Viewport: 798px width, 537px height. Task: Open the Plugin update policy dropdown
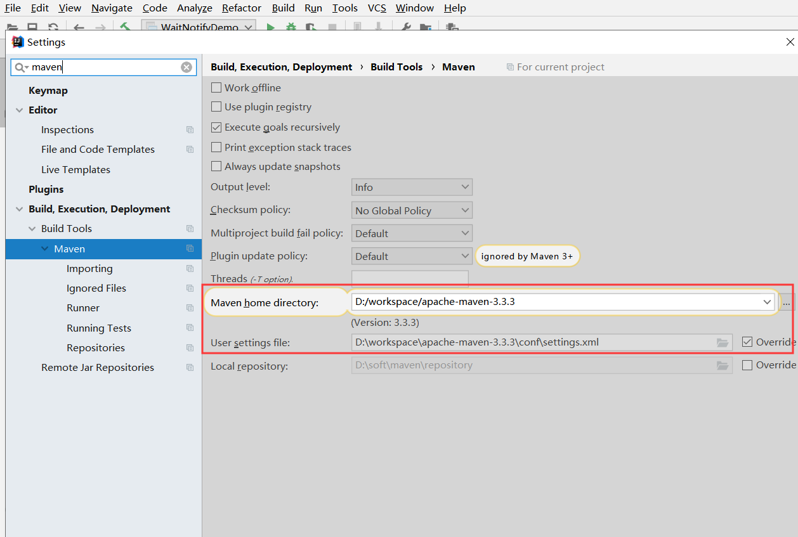click(x=412, y=256)
